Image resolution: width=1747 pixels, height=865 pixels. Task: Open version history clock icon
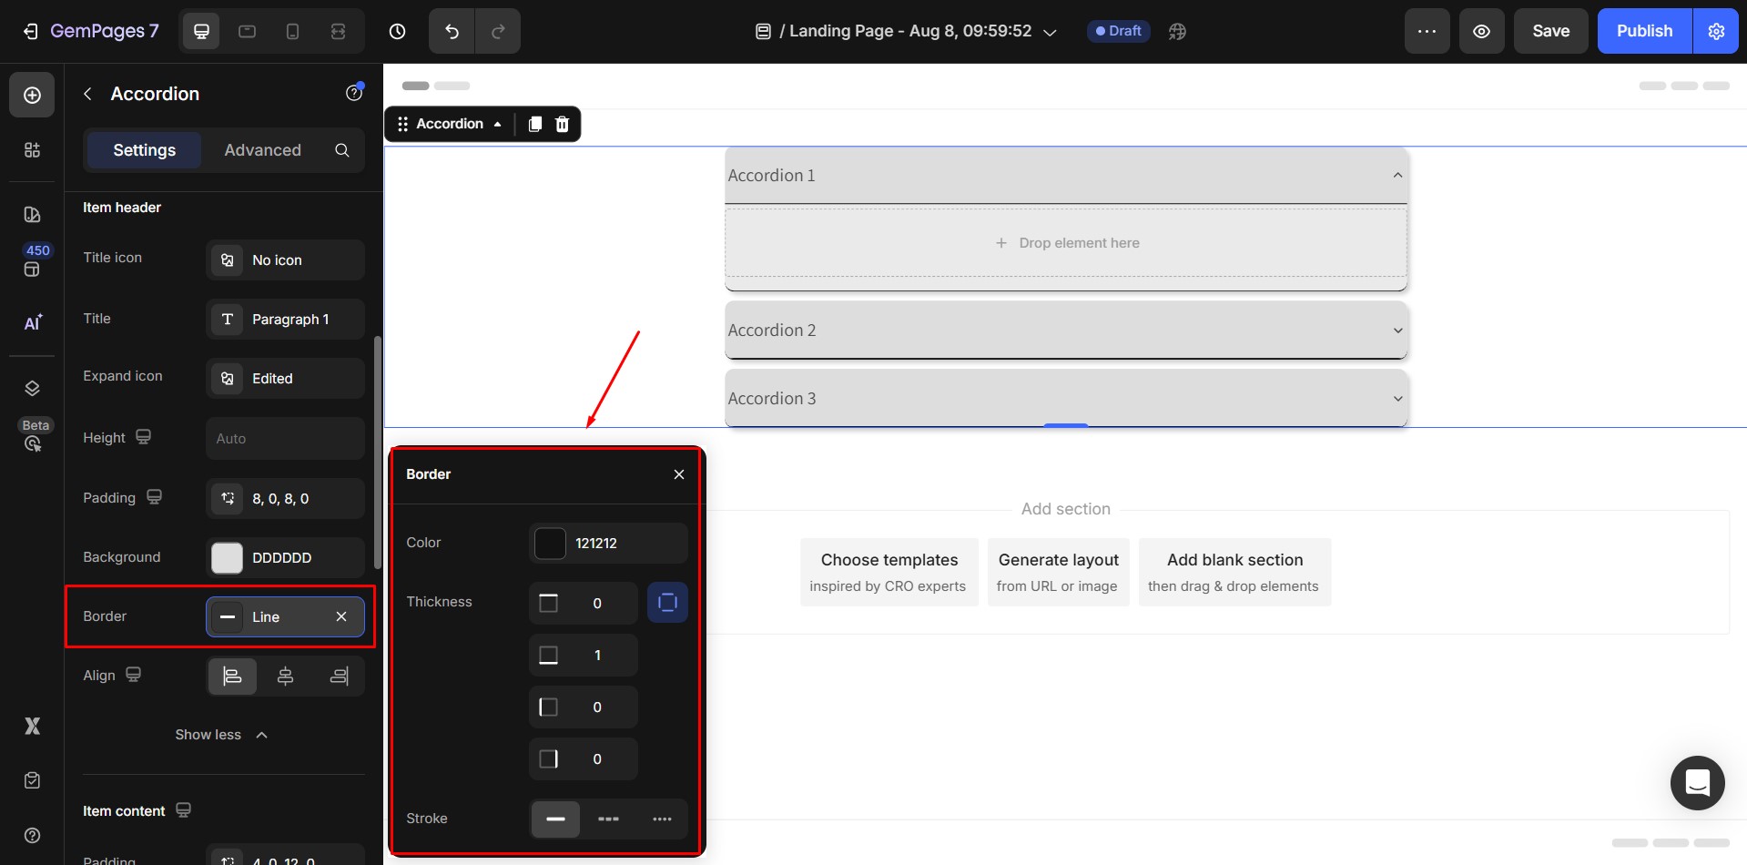point(397,31)
